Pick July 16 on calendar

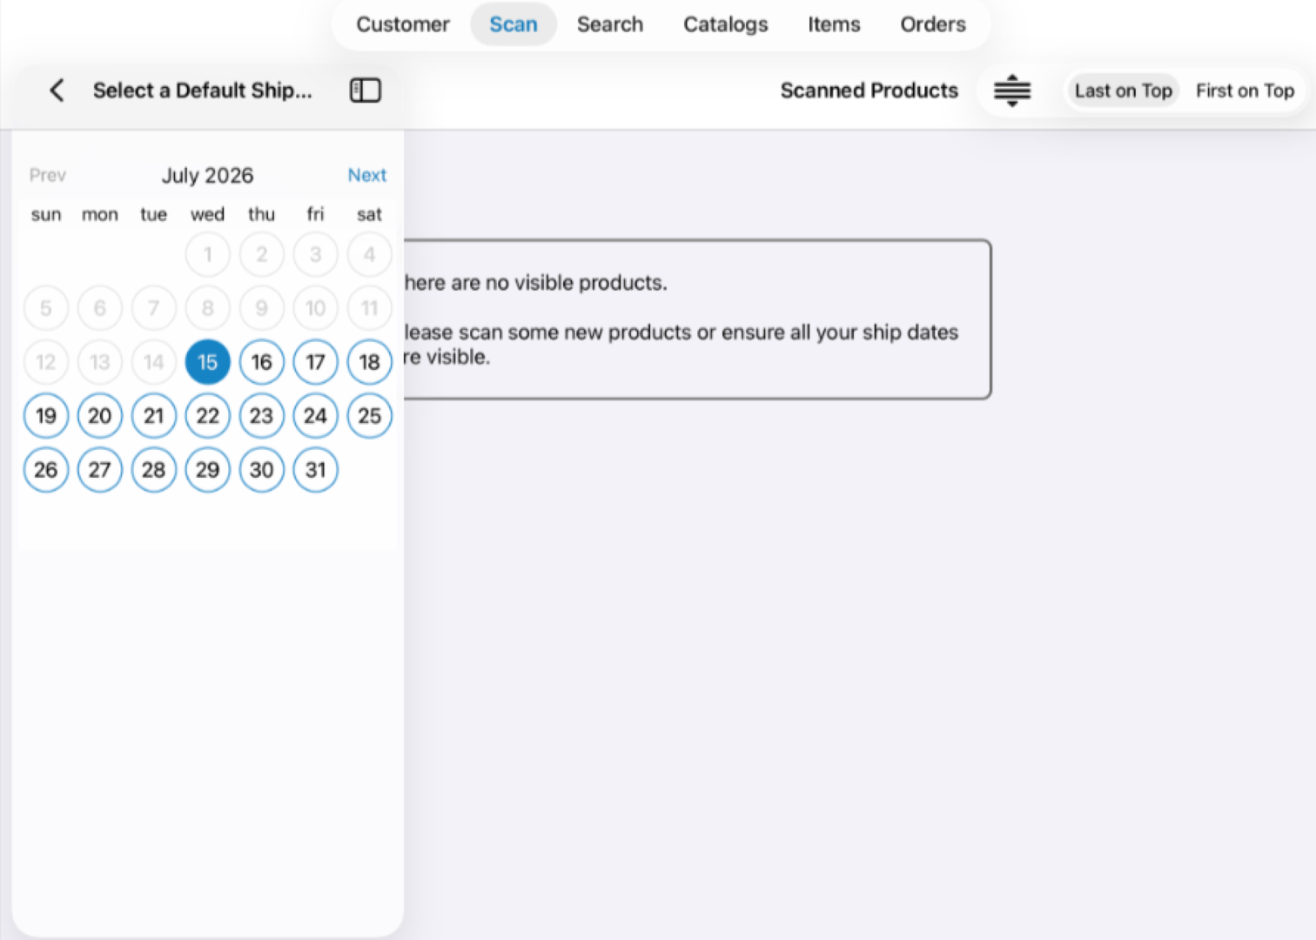261,362
